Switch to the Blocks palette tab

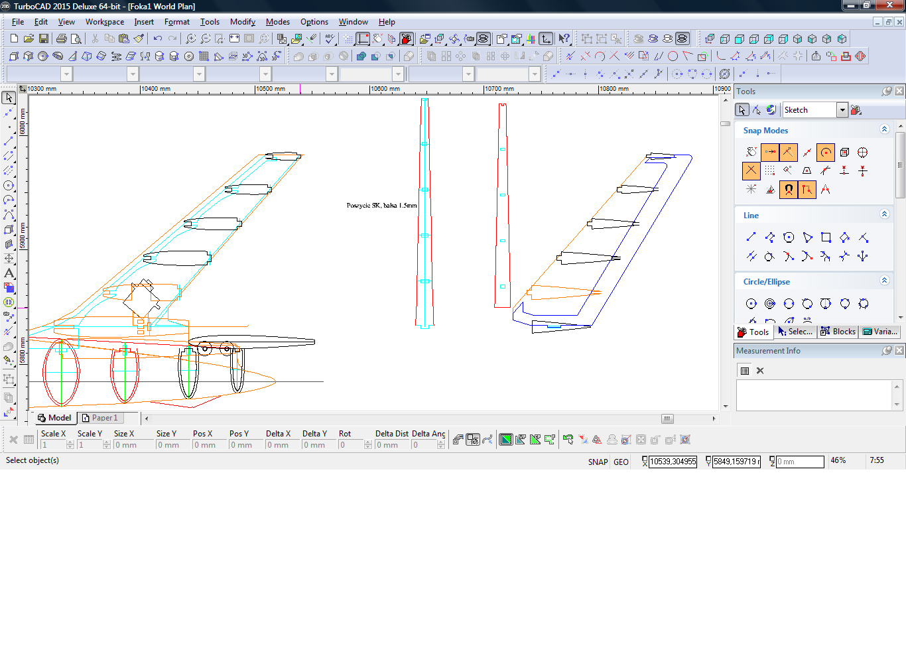[x=838, y=332]
